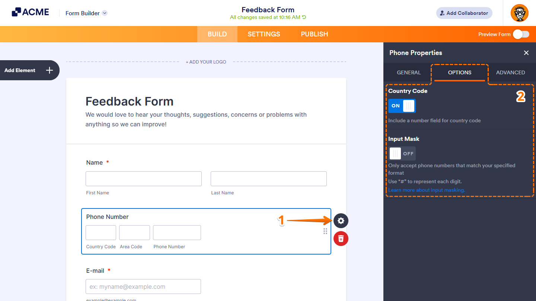Open Phone Number field settings gear
Image resolution: width=536 pixels, height=301 pixels.
(341, 221)
